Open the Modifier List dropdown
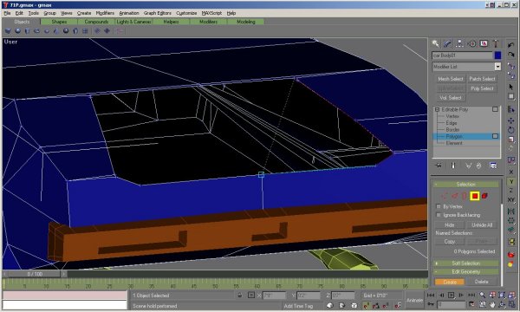 [466, 67]
